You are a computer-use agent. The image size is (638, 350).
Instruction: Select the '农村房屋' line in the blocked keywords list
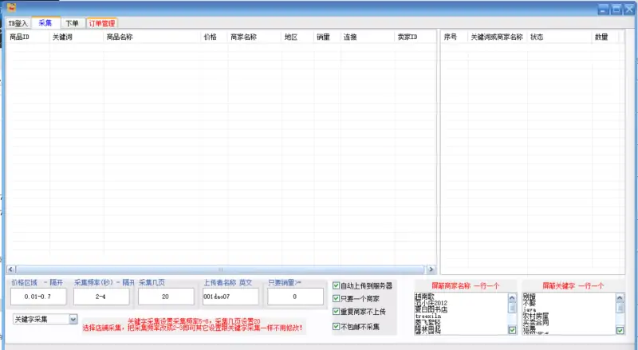tap(536, 317)
